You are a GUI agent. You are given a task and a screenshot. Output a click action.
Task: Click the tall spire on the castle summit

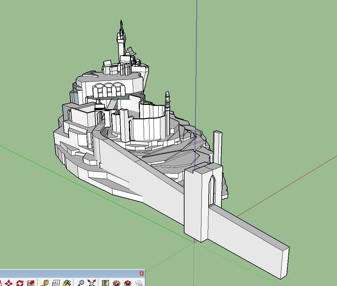coord(121,42)
